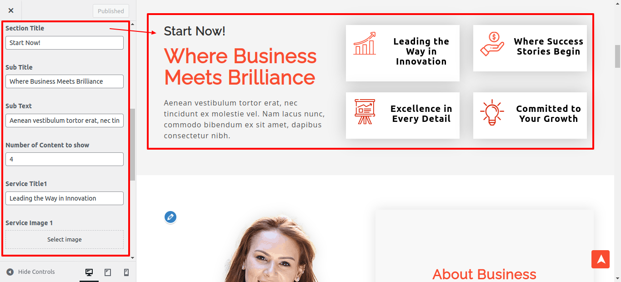Collapse the sidebar with Hide Controls
The height and width of the screenshot is (282, 621).
point(30,272)
